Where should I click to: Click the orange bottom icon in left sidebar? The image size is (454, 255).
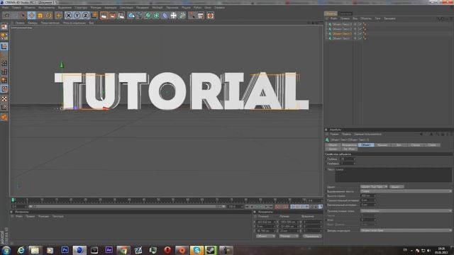(4, 117)
